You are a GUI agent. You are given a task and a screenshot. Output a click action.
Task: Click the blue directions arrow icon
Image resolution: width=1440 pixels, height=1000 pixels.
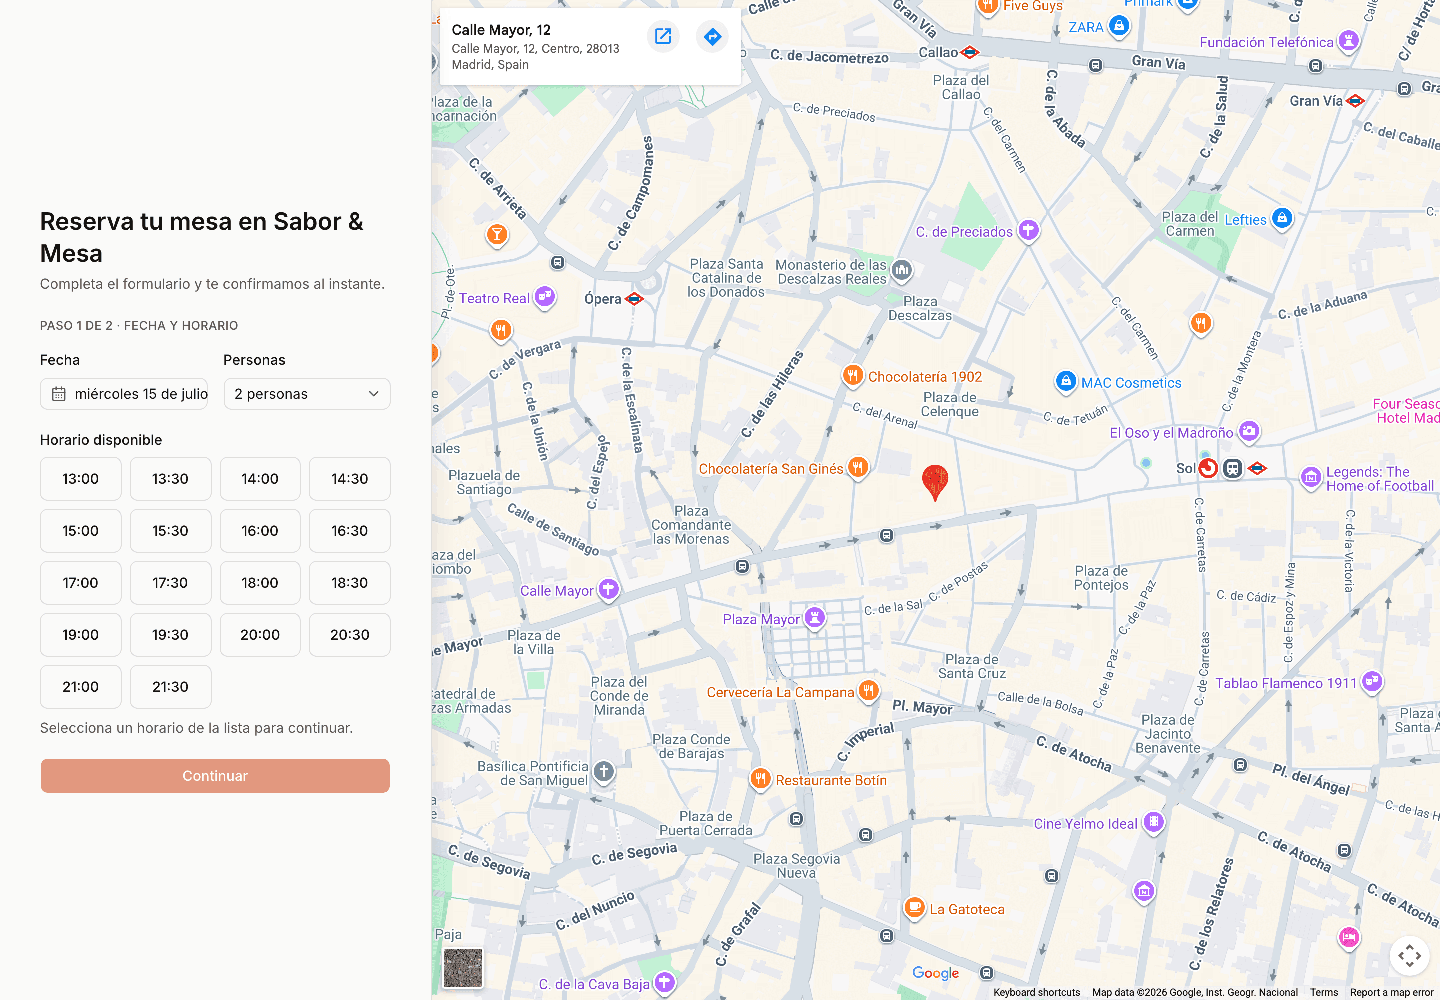(x=712, y=36)
